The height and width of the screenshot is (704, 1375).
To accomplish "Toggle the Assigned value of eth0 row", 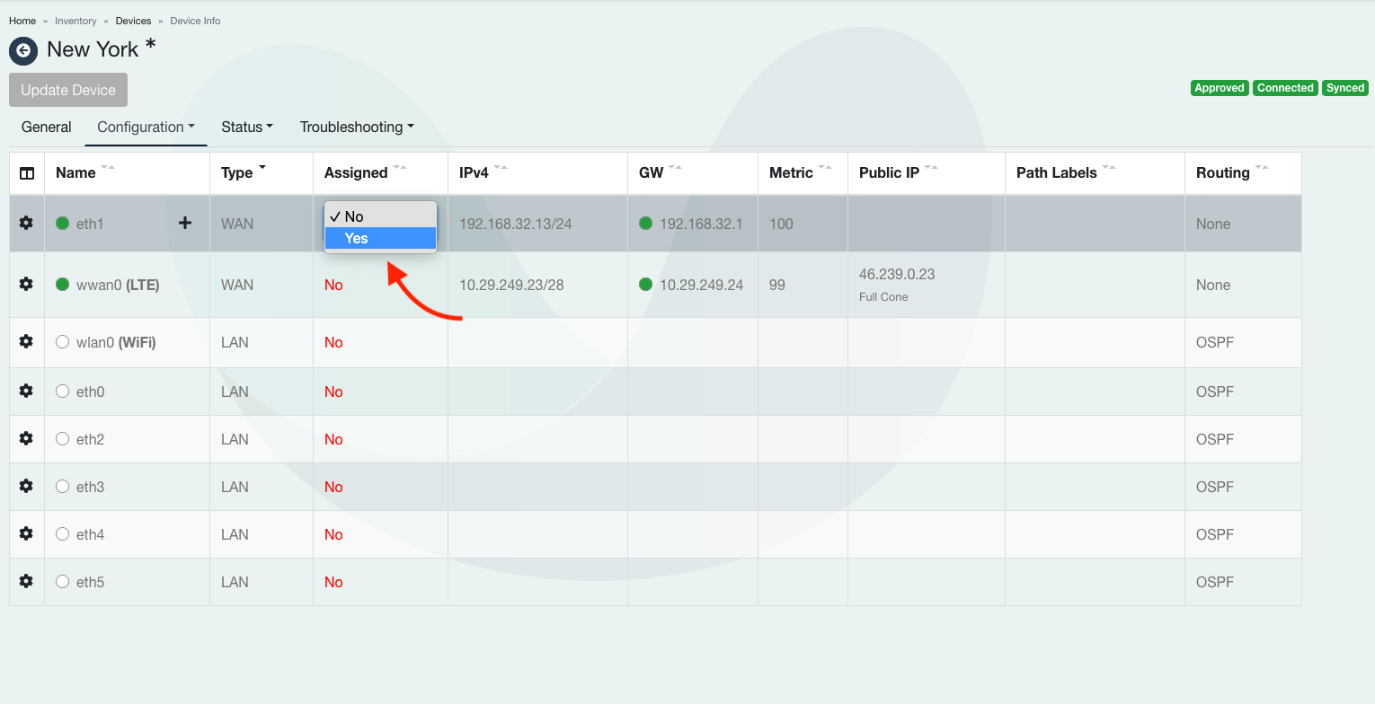I will (x=333, y=392).
